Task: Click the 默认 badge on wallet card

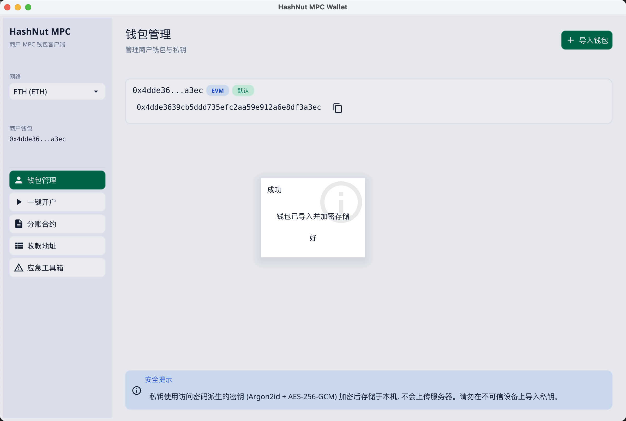Action: coord(243,90)
